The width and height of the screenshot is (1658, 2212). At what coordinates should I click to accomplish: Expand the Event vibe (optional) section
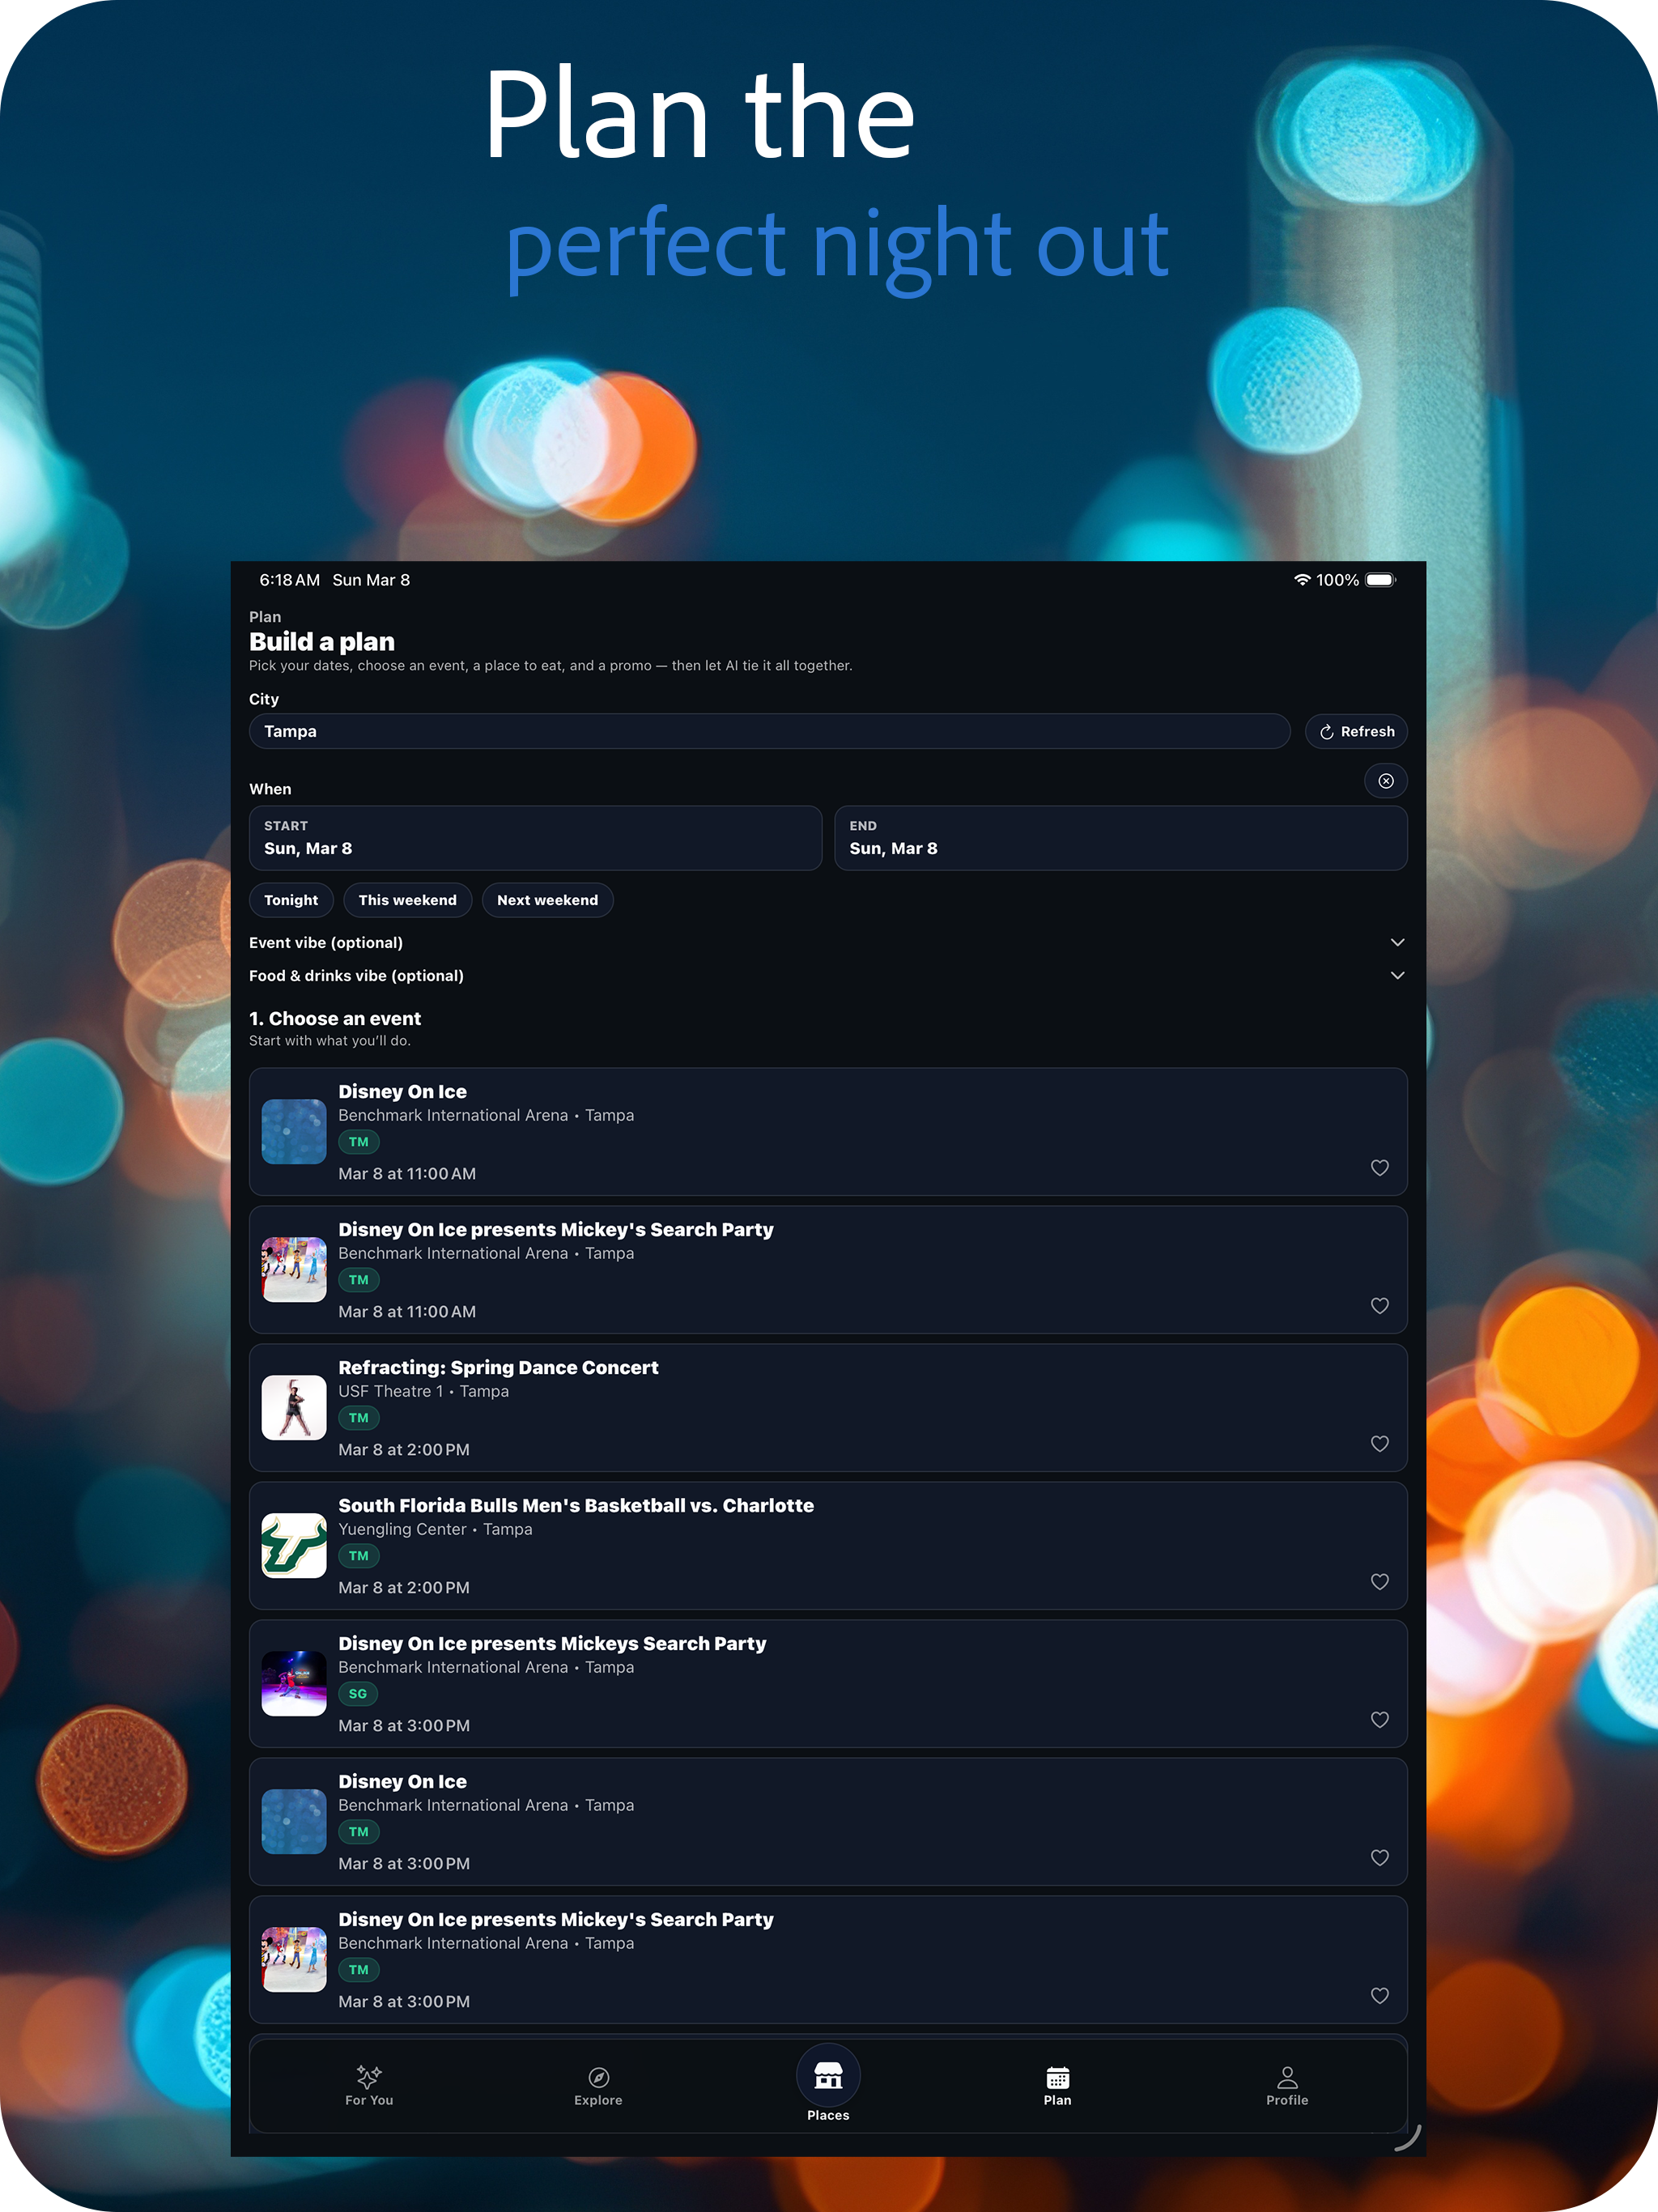pyautogui.click(x=828, y=942)
